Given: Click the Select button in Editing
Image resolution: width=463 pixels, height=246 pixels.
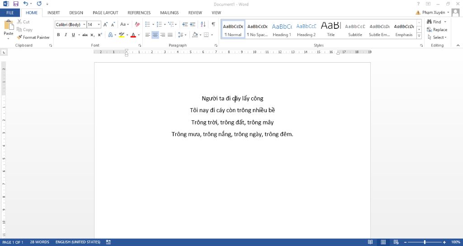Looking at the screenshot, I should point(437,37).
